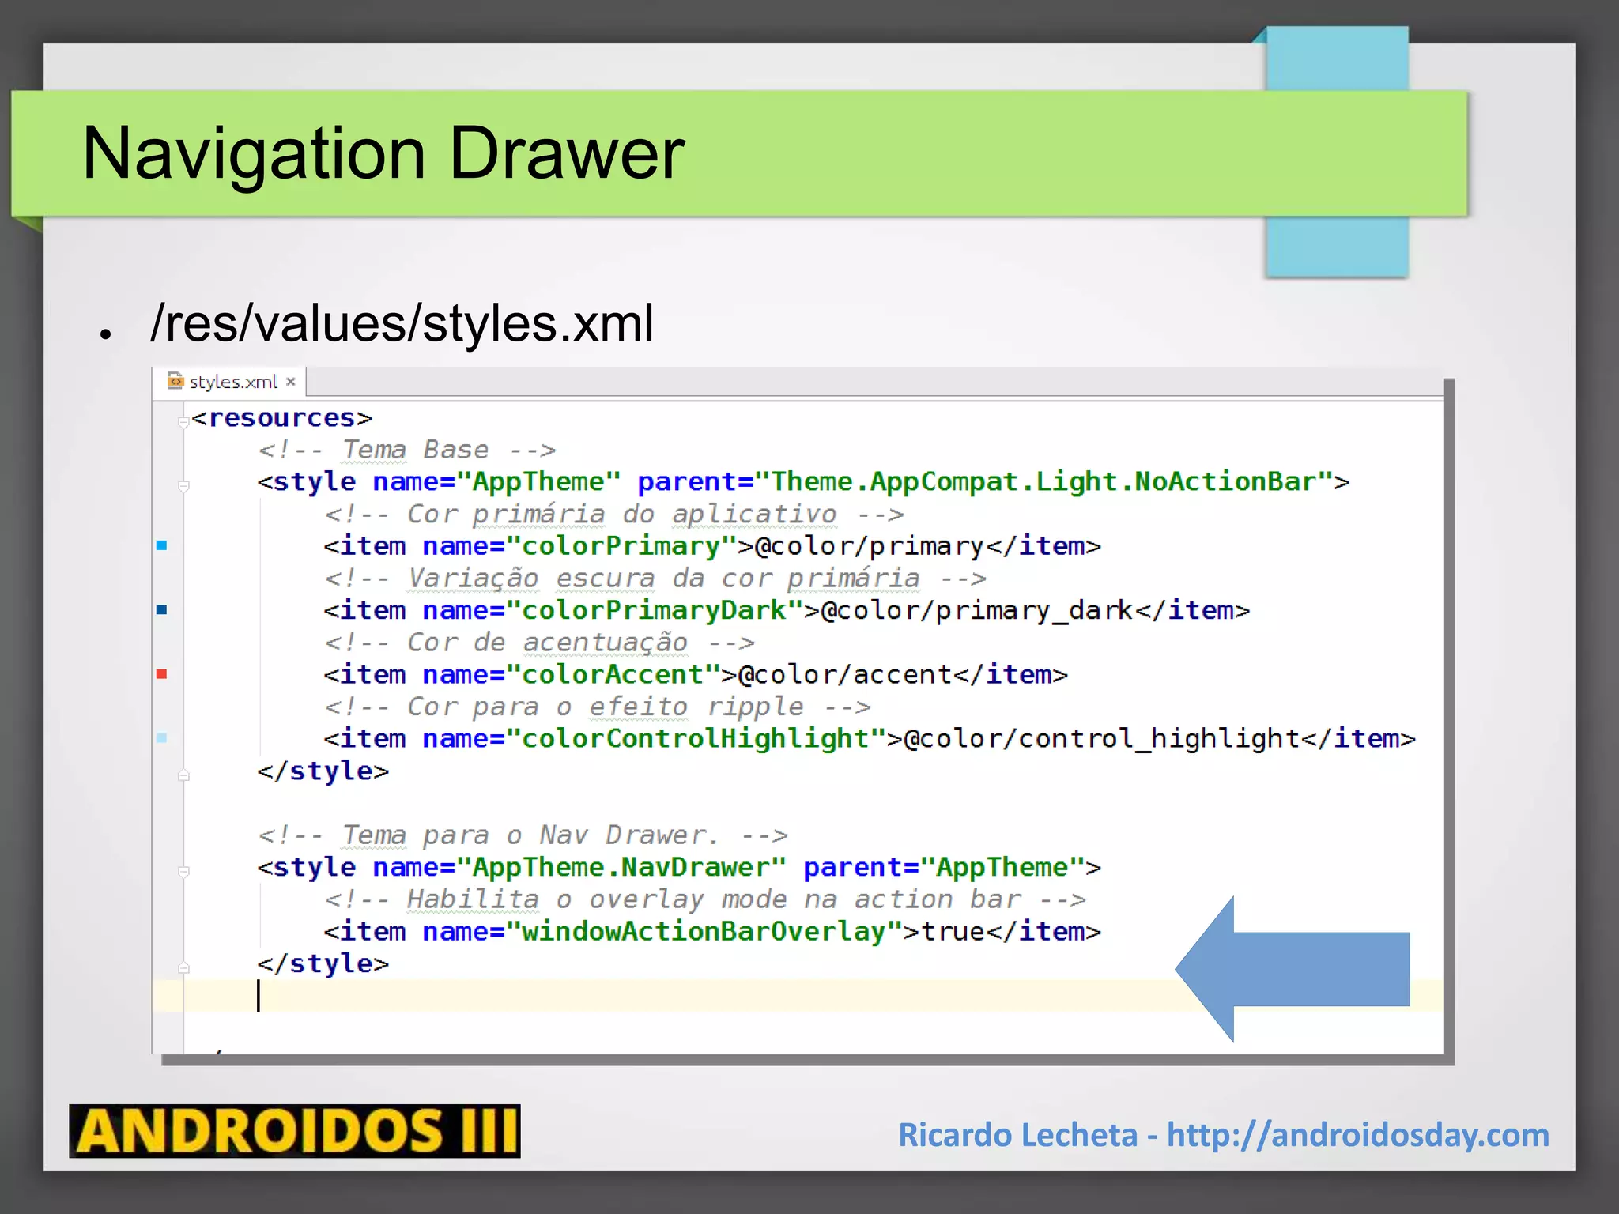Click fold end marker of NavDrawer style
Viewport: 1619px width, 1214px height.
[x=183, y=967]
